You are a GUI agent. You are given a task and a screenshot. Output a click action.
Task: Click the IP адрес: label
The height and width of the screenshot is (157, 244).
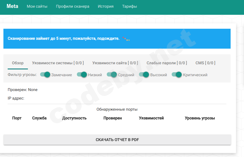point(16,98)
